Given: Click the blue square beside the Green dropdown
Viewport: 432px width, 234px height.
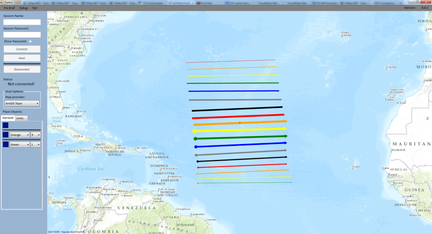Looking at the screenshot, I should pos(6,144).
